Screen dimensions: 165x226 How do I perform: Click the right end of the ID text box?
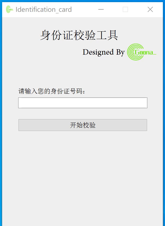coord(145,103)
